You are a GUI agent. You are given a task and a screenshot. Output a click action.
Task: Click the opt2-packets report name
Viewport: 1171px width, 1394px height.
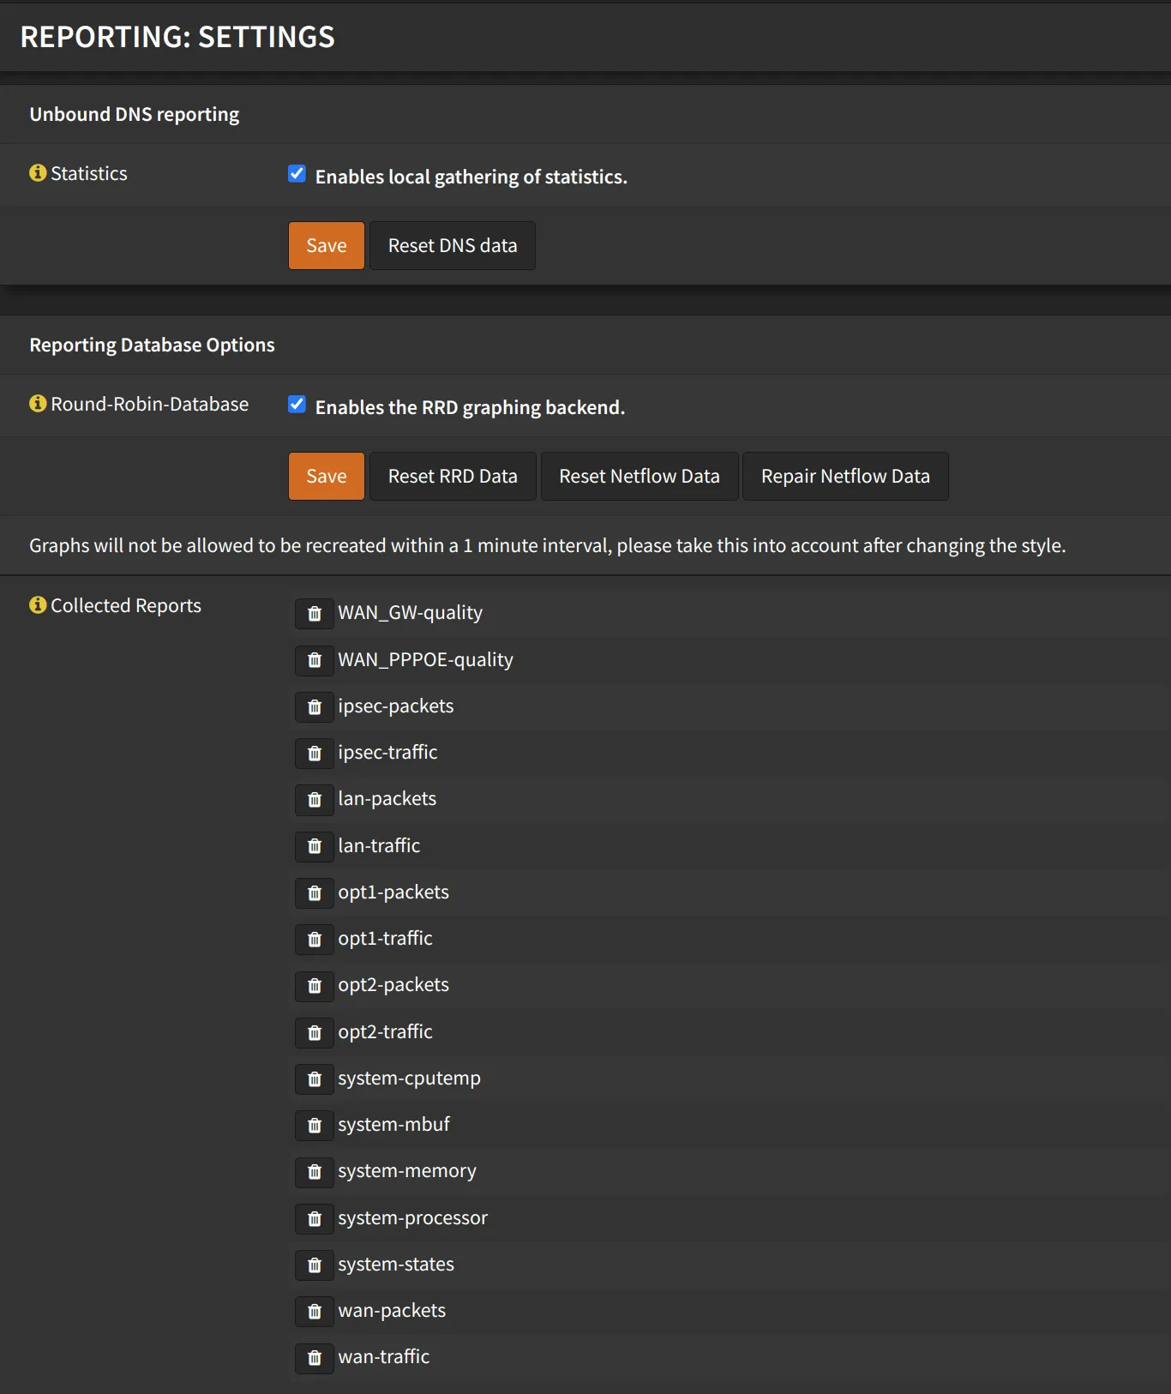coord(393,985)
